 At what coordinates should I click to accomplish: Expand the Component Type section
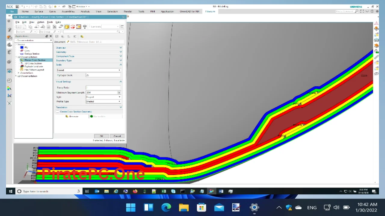point(89,56)
